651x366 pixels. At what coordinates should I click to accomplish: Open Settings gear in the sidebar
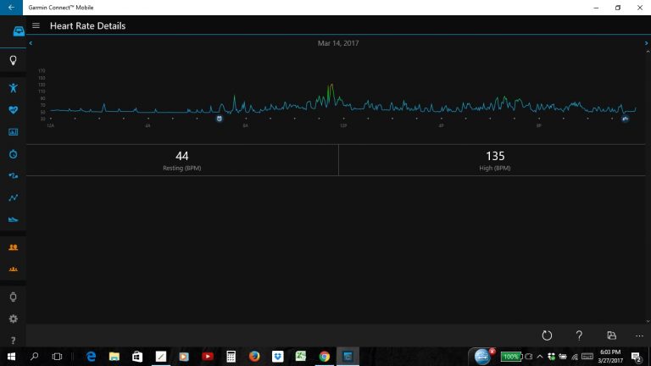coord(13,319)
